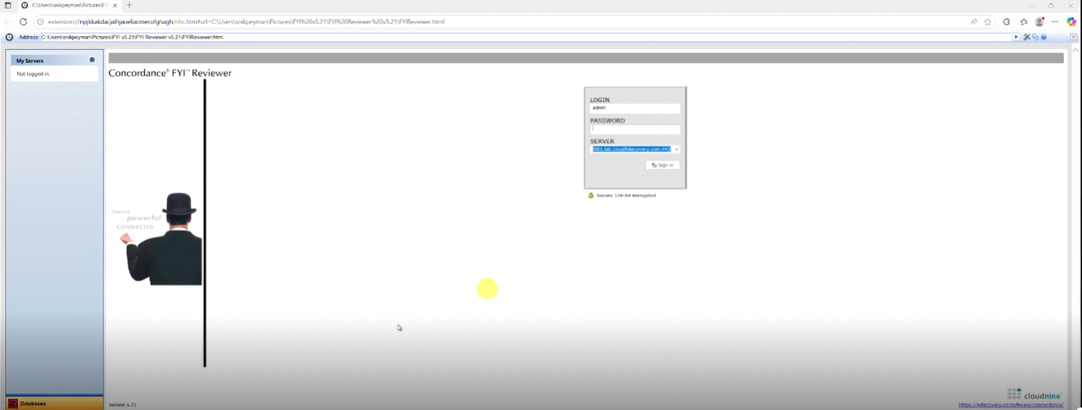1082x410 pixels.
Task: Add page to favorites star icon
Action: click(988, 22)
